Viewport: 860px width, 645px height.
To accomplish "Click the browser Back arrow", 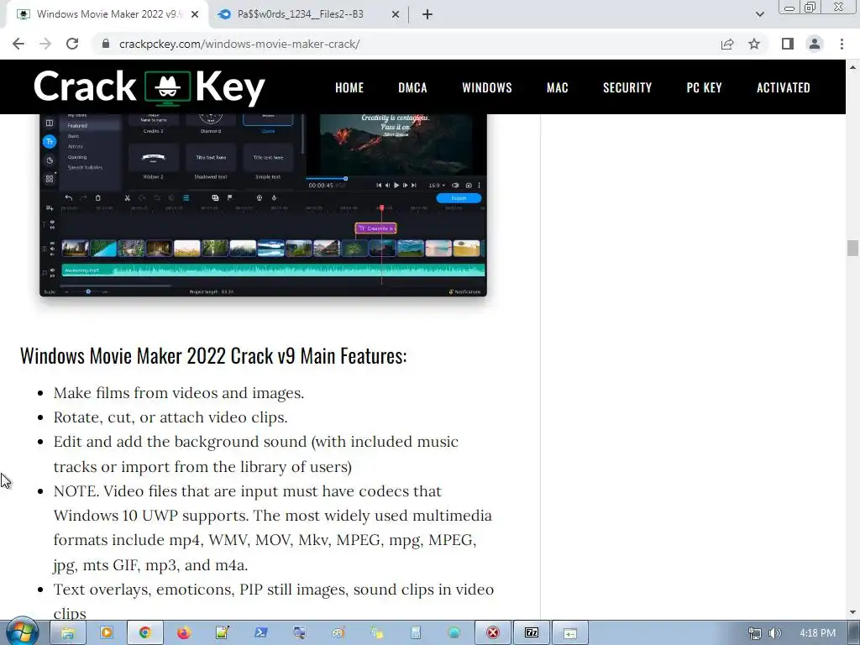I will point(18,44).
